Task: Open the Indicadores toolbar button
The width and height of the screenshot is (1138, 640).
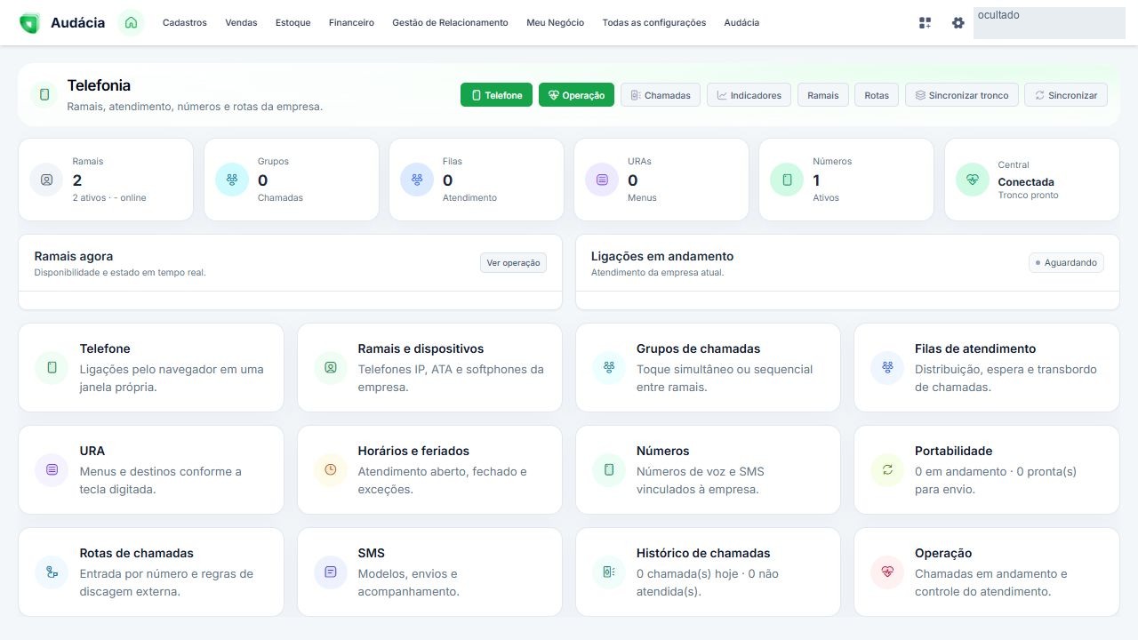Action: tap(749, 95)
